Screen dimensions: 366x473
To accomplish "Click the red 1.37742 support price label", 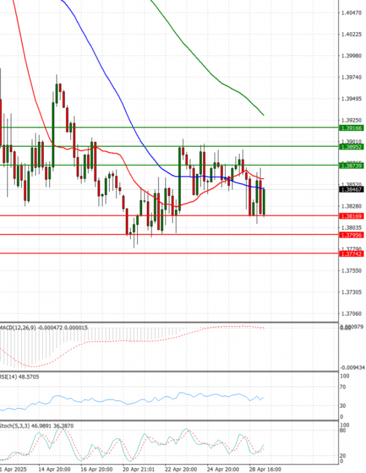I will (x=351, y=254).
